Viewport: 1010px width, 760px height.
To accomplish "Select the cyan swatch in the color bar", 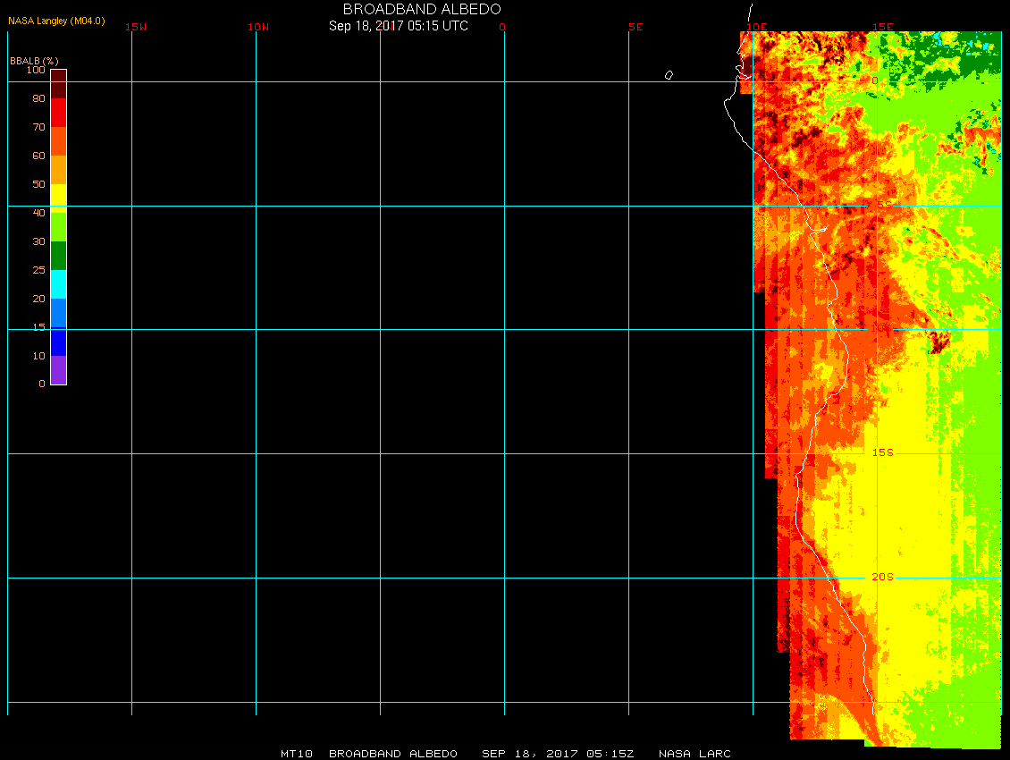I will click(x=58, y=283).
